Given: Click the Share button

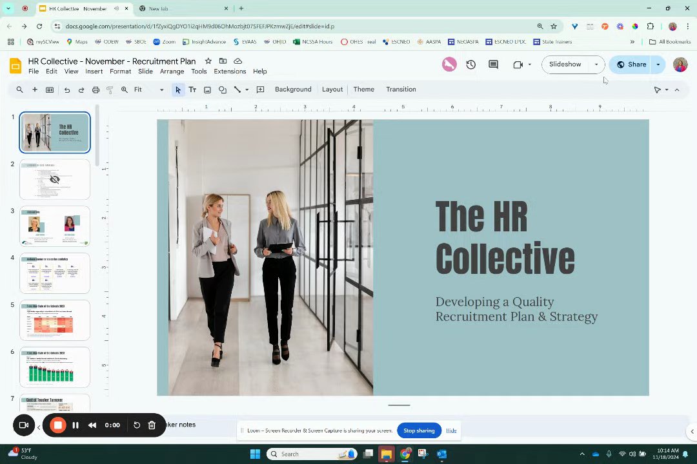Looking at the screenshot, I should tap(631, 65).
